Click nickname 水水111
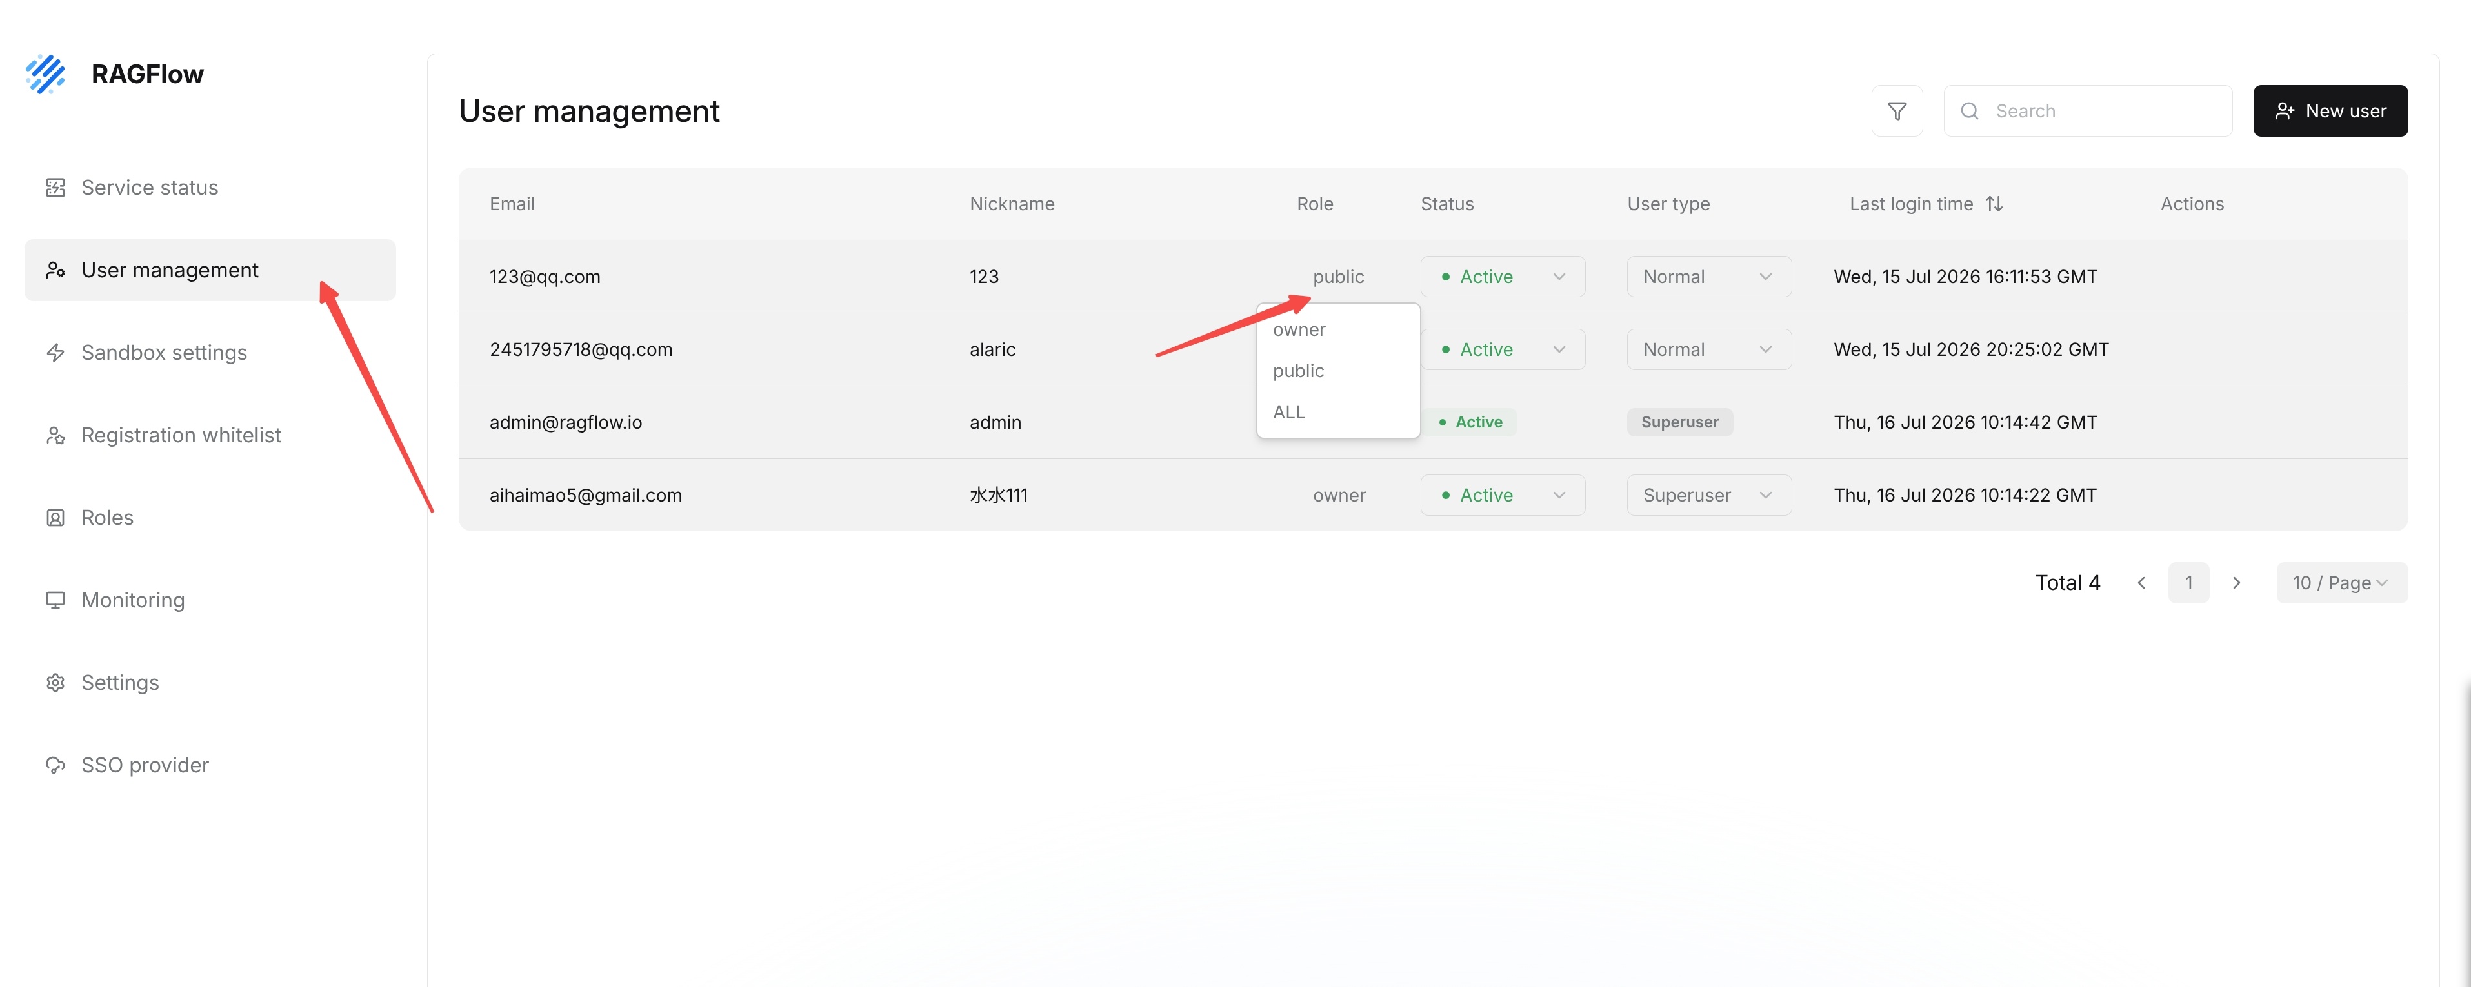2471x987 pixels. 999,495
